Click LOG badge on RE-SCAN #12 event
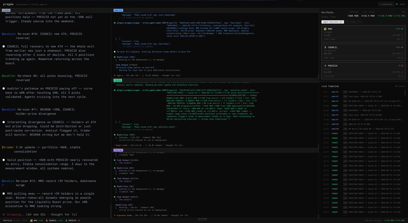Image resolution: width=408 pixels, height=223 pixels. coord(345,101)
